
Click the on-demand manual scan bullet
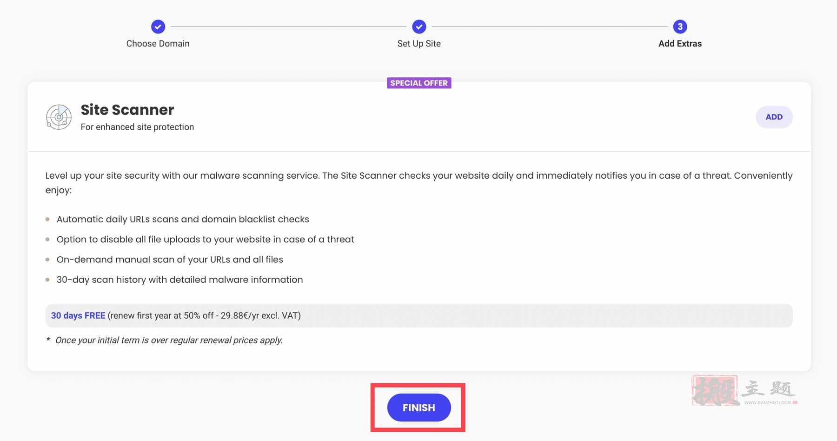tap(170, 260)
